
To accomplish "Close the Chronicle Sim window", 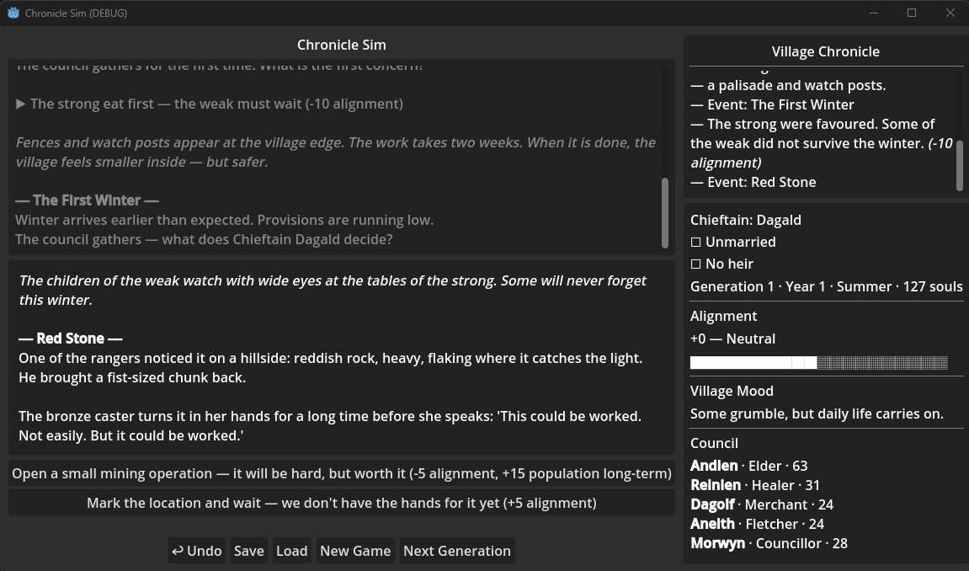I will click(x=950, y=13).
